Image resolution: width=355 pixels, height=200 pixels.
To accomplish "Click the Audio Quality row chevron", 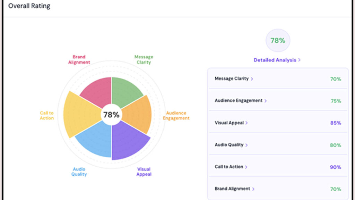I will coord(246,145).
